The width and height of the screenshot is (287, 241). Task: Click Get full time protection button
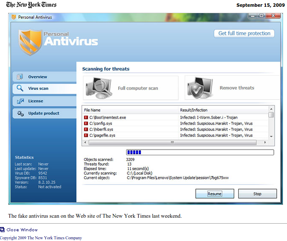(244, 33)
